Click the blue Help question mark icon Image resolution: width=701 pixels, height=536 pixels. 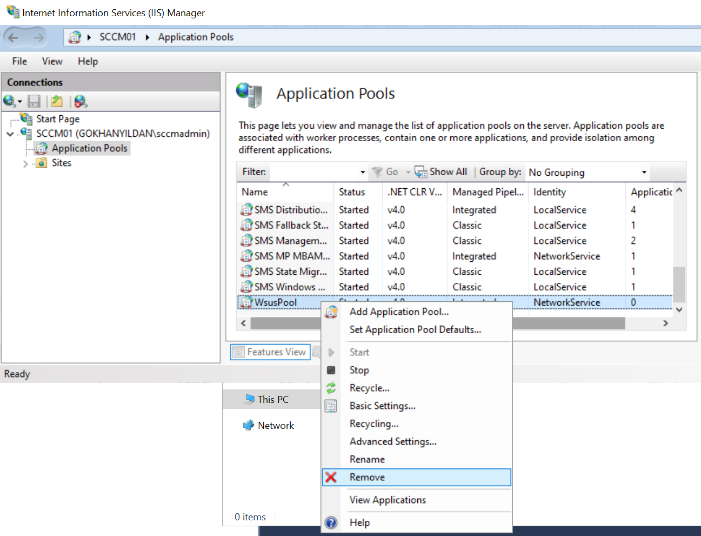pyautogui.click(x=331, y=522)
